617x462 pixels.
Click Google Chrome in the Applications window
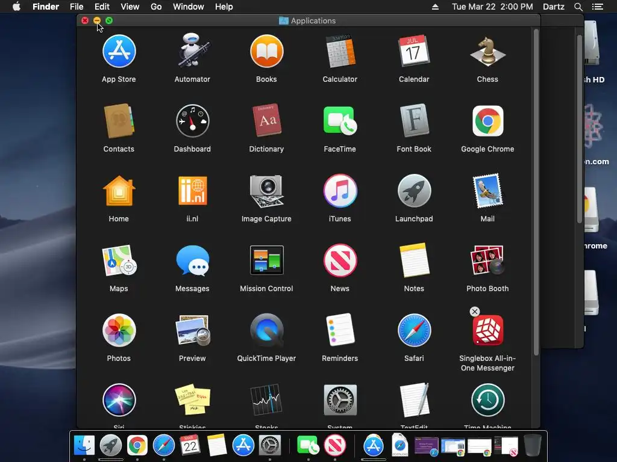(487, 120)
